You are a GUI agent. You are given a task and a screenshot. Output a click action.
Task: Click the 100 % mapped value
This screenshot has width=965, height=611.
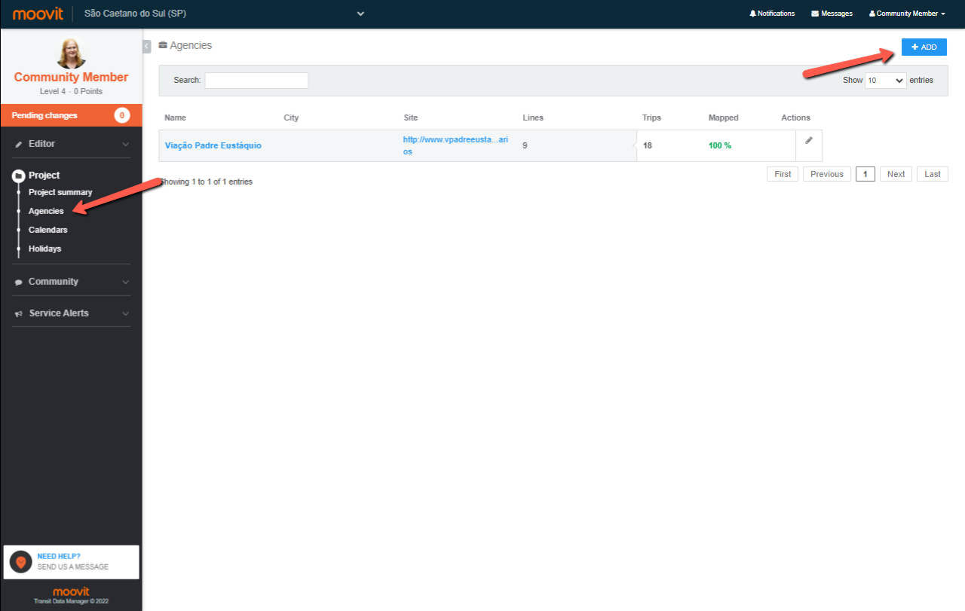click(x=720, y=145)
